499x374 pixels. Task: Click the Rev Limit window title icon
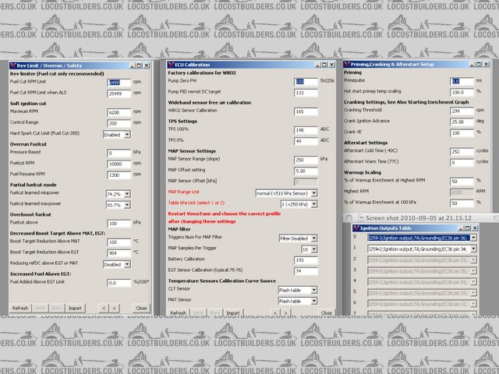pos(13,66)
